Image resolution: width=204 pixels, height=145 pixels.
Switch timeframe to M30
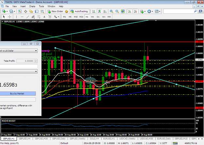click(x=81, y=17)
